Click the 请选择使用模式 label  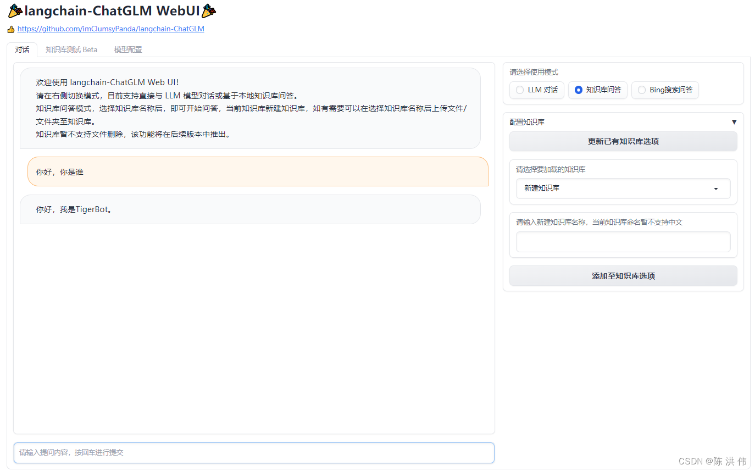pos(534,72)
